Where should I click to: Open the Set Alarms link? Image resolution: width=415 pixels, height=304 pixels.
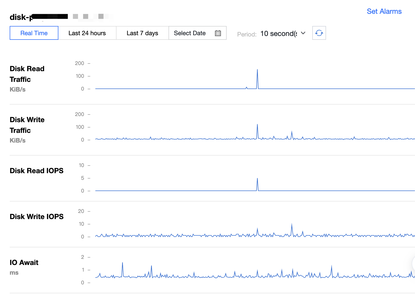[x=384, y=11]
